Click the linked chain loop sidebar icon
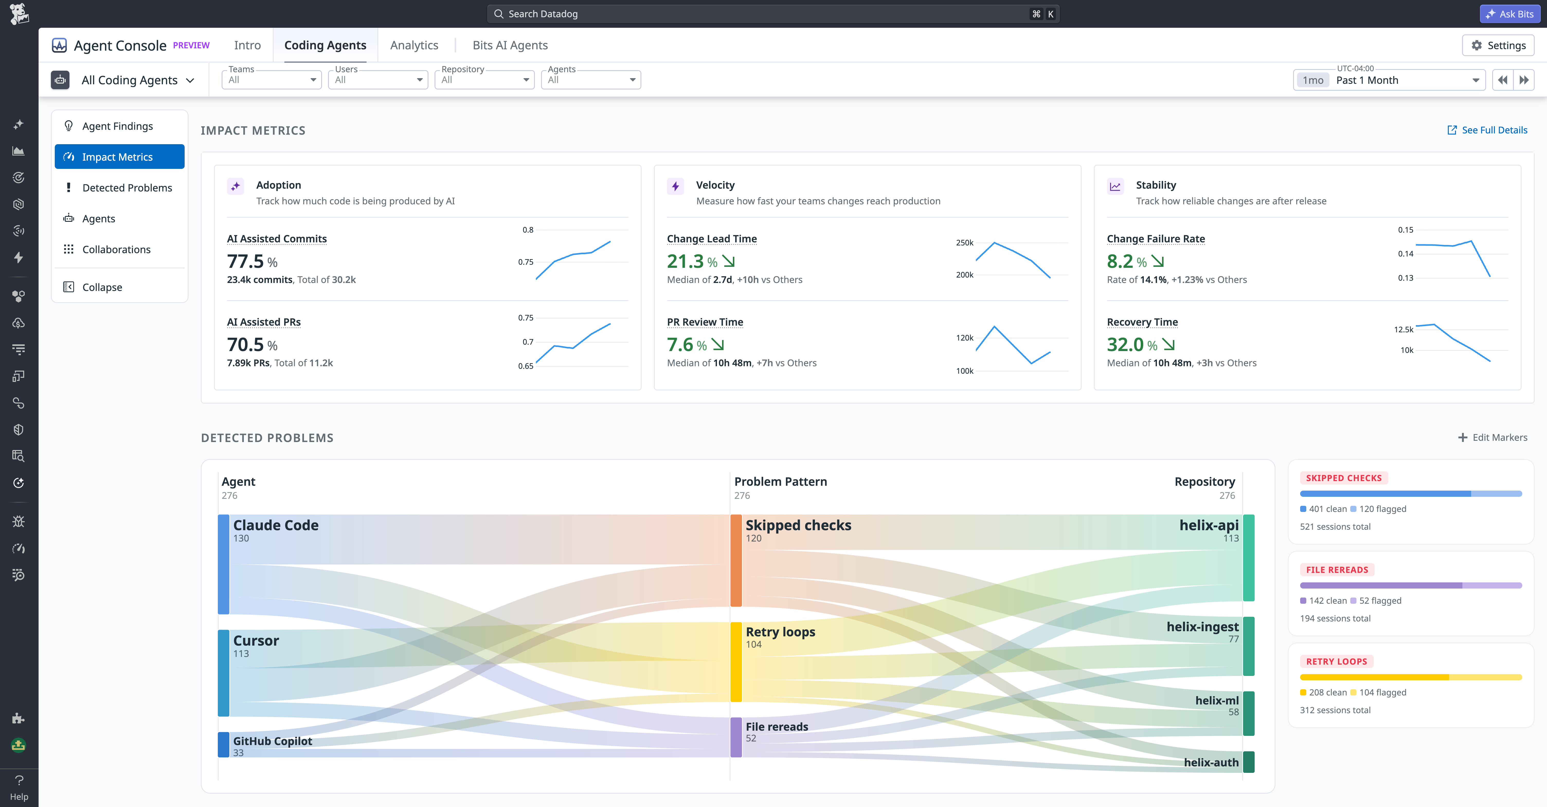 tap(19, 403)
